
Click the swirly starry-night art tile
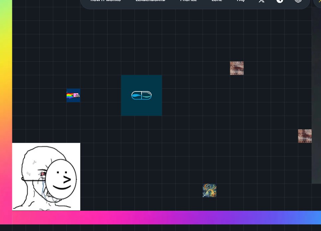209,190
